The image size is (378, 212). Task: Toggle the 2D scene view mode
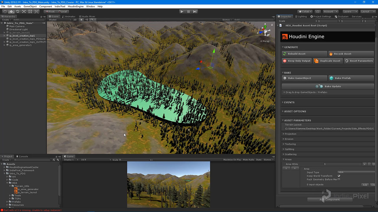[75, 20]
